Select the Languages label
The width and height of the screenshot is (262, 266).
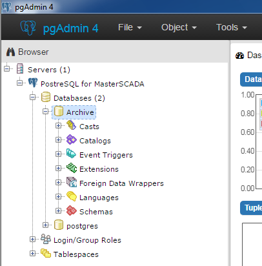pyautogui.click(x=99, y=198)
